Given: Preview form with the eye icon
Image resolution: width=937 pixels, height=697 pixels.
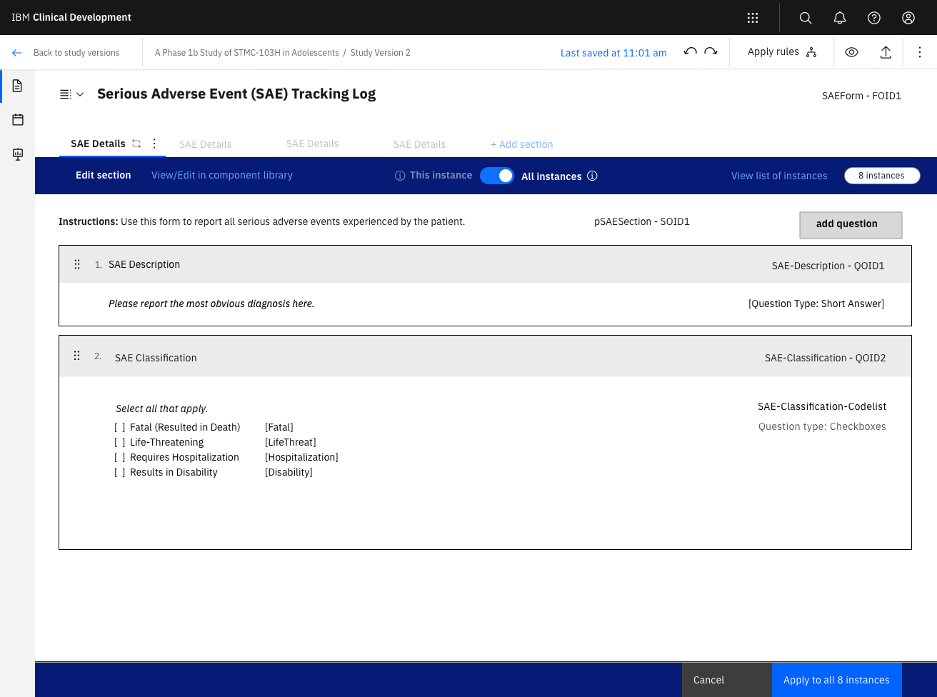Looking at the screenshot, I should [851, 52].
